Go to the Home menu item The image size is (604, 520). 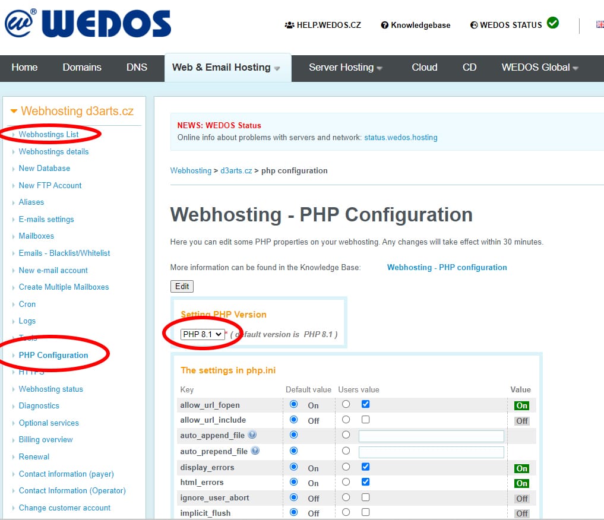25,67
